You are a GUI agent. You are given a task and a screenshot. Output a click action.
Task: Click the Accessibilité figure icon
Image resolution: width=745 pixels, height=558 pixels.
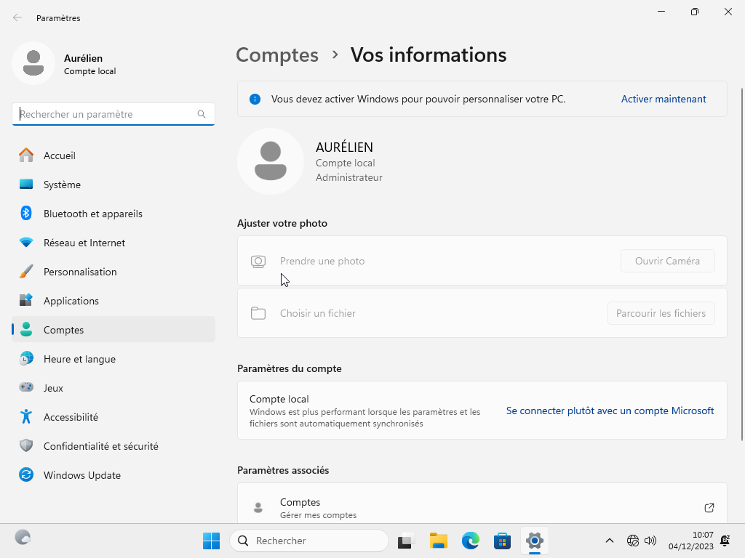click(26, 416)
